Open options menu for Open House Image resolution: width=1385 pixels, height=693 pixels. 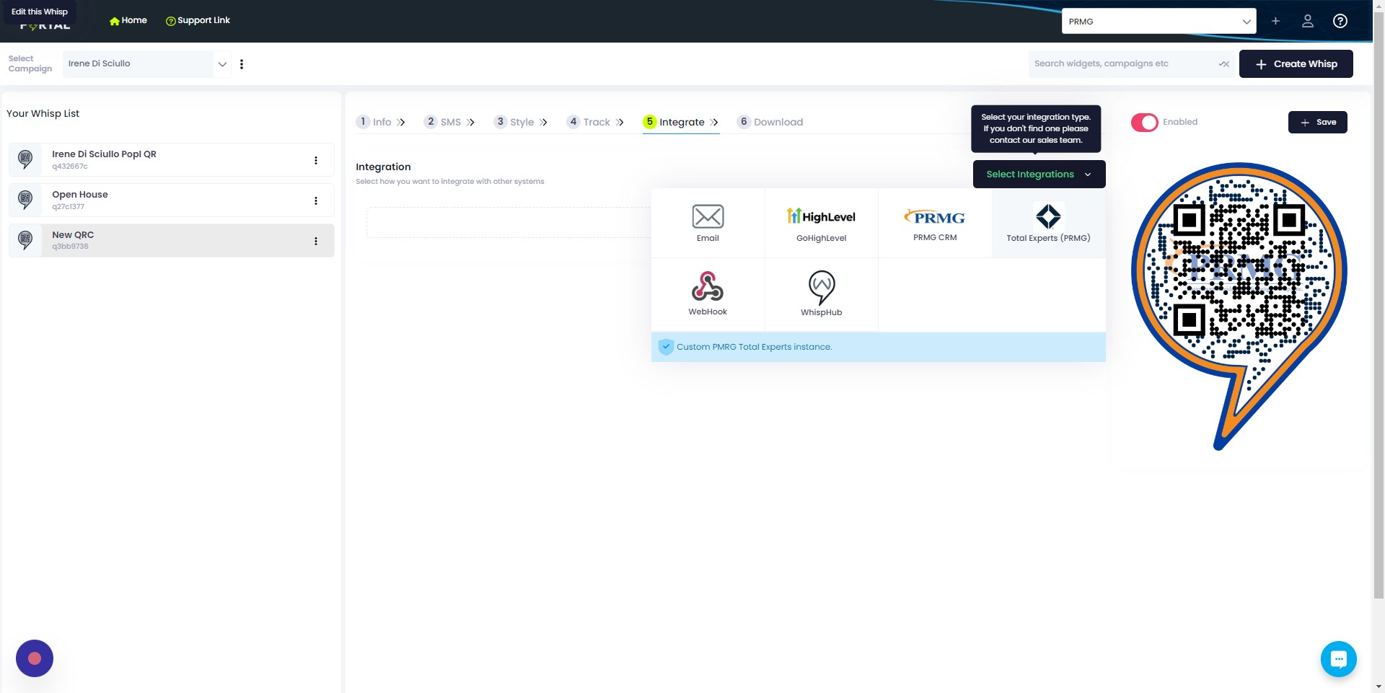point(315,200)
